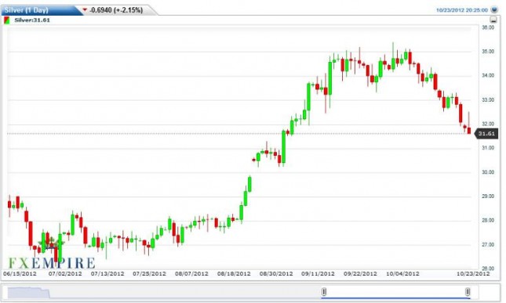This screenshot has width=506, height=303.
Task: Click the 27.00 price axis label
Action: (488, 245)
